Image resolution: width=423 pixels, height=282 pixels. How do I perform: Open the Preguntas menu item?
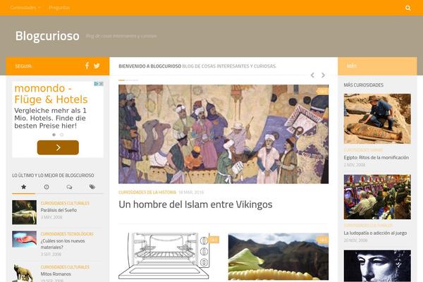click(59, 8)
